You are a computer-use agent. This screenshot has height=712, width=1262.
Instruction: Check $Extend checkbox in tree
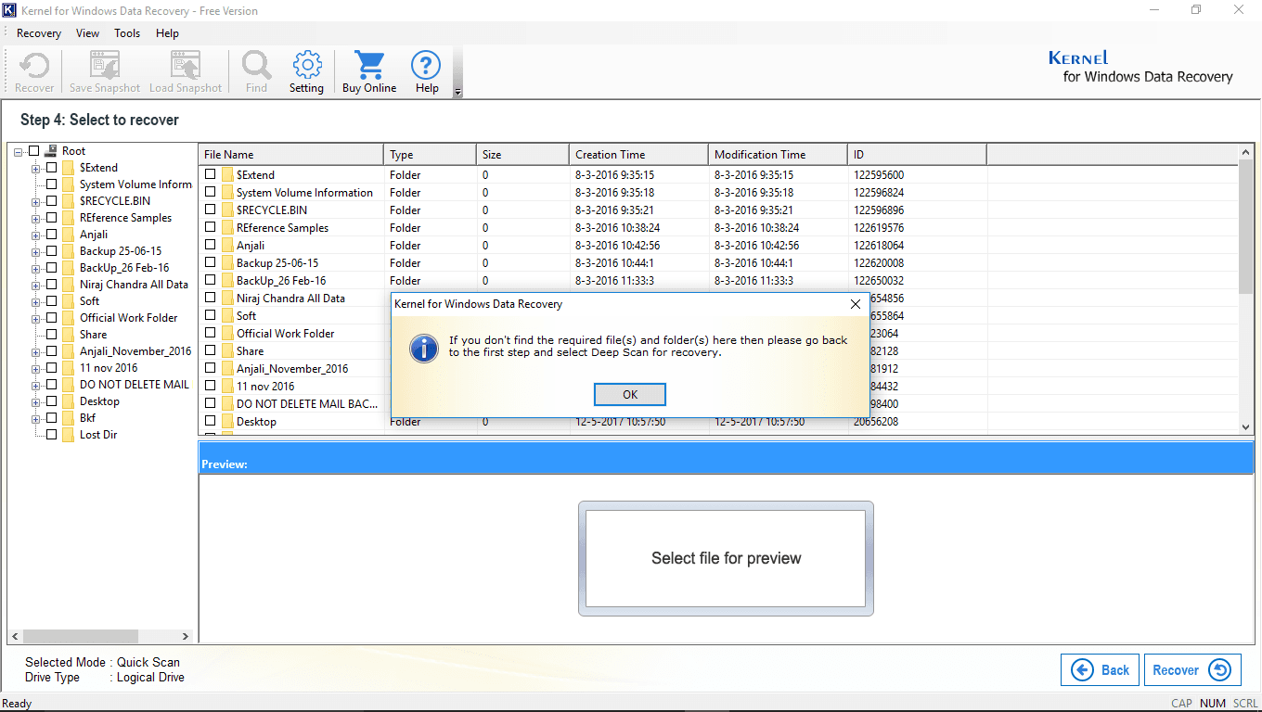click(x=52, y=168)
